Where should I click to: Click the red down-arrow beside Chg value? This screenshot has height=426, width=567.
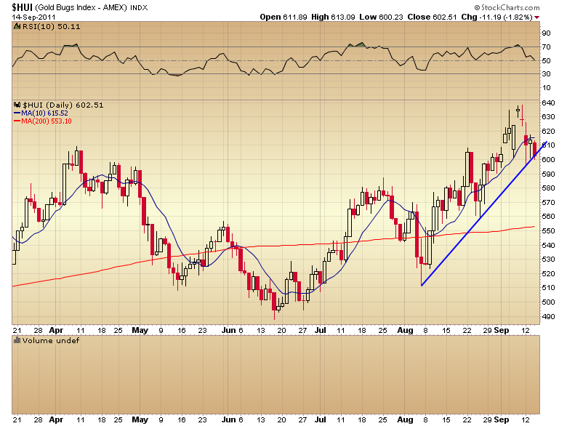pos(536,17)
